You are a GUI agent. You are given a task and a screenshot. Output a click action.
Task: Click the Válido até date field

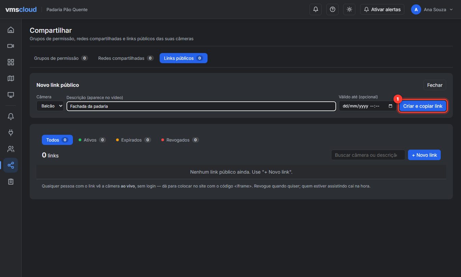click(x=368, y=106)
